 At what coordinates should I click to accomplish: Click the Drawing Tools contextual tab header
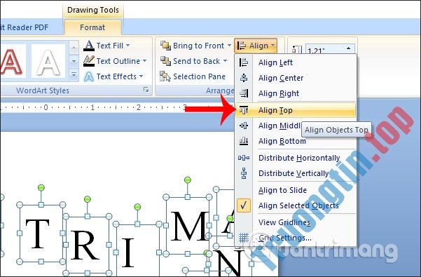(93, 11)
